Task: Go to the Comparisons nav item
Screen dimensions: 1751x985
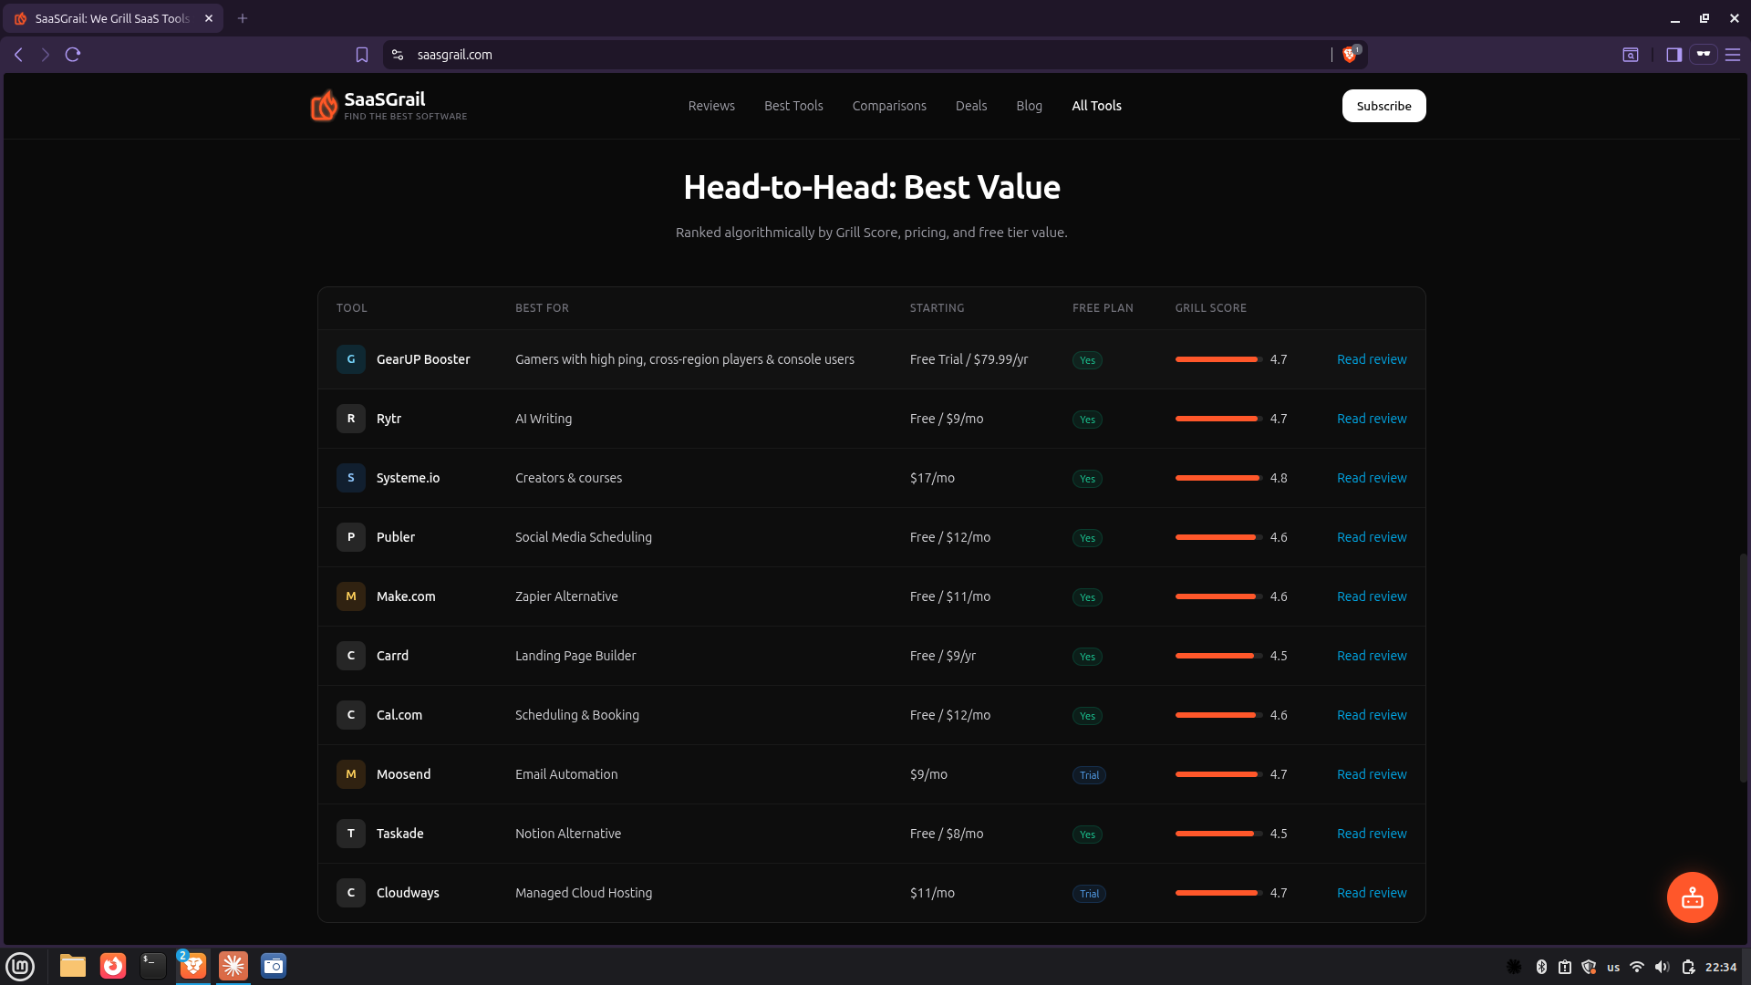Action: [889, 106]
